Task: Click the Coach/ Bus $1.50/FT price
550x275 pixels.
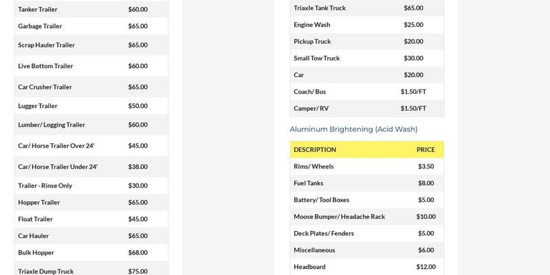Action: [x=413, y=91]
